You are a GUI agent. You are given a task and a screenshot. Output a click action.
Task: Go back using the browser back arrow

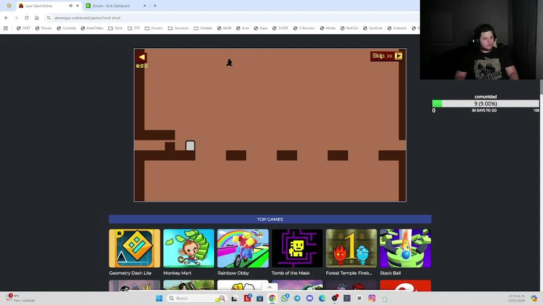pos(6,18)
